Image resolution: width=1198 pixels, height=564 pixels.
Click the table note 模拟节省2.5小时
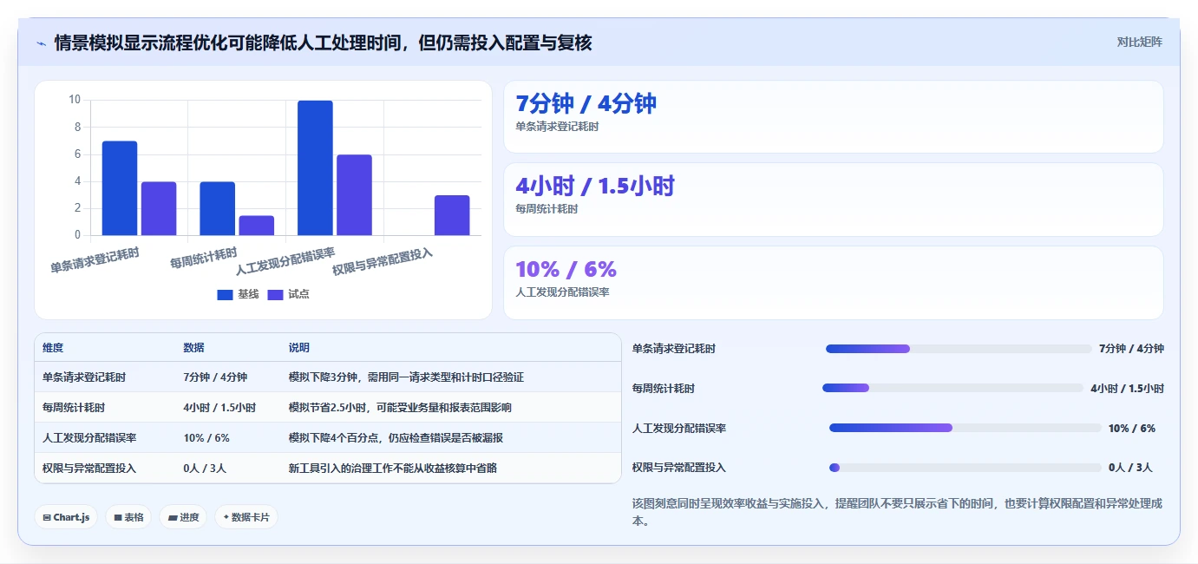tap(400, 408)
